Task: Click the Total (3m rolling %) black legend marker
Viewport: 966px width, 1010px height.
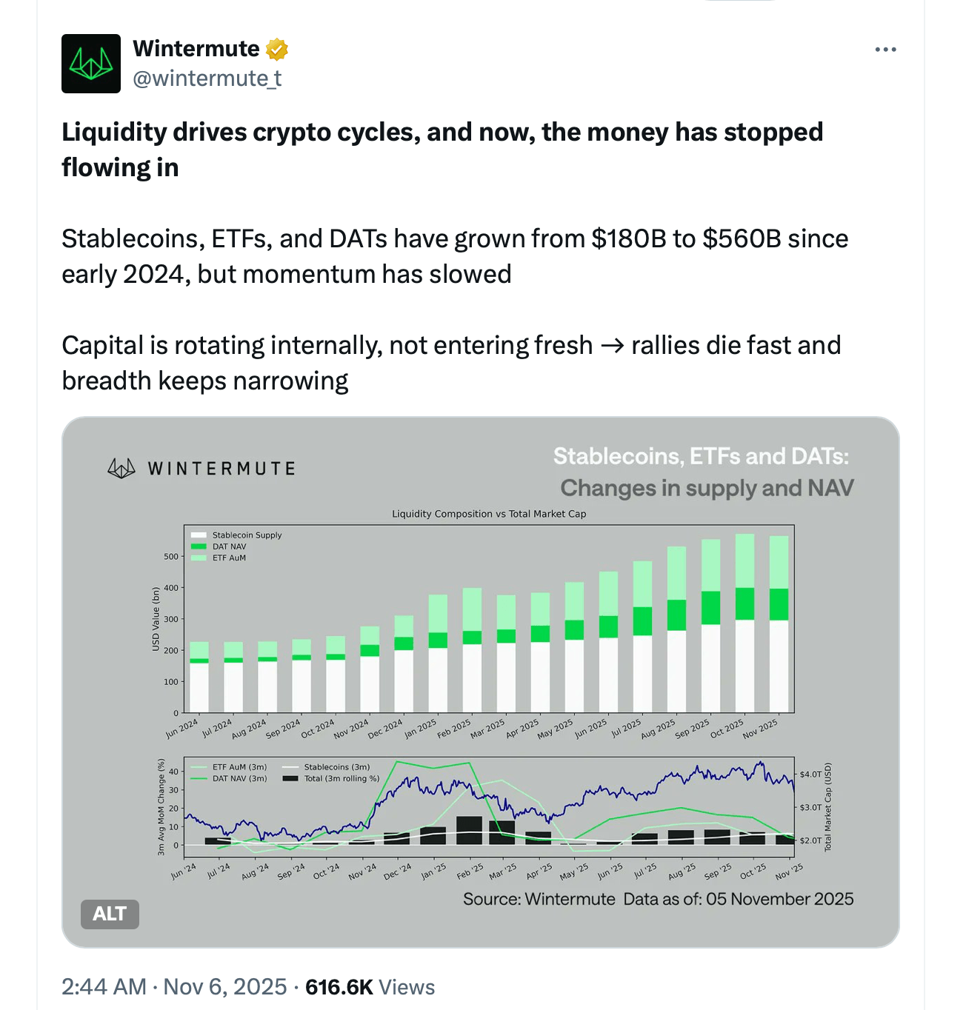Action: tap(290, 778)
